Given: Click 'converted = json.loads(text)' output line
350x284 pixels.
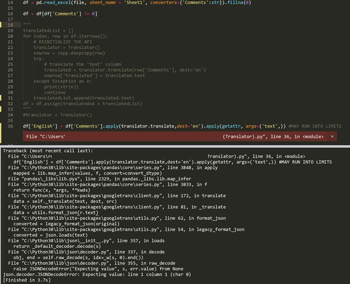Looking at the screenshot, I should point(50,235).
